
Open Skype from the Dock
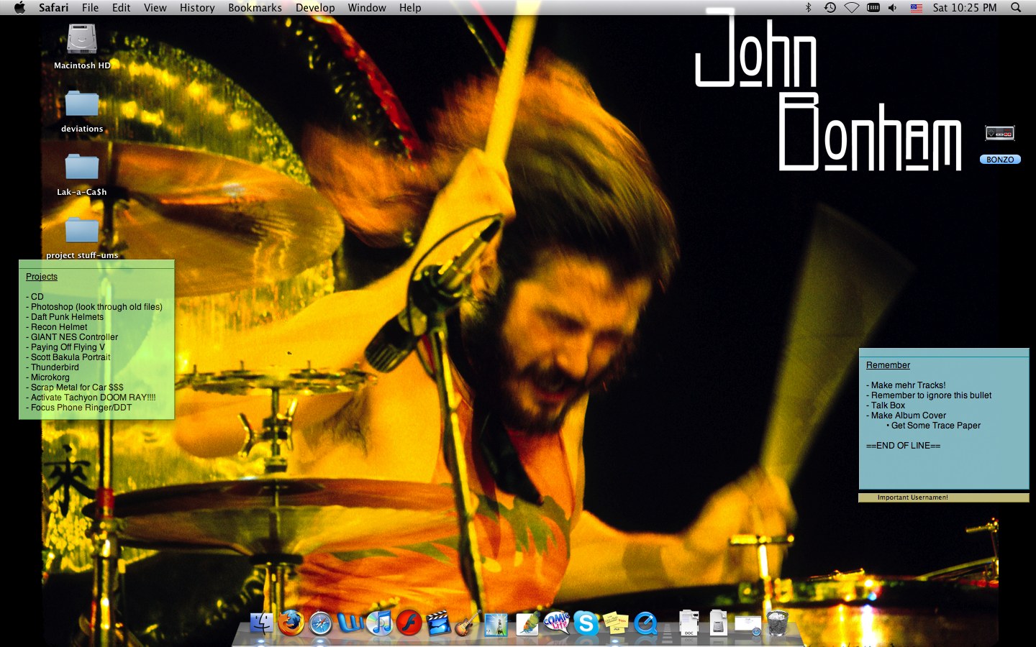click(586, 623)
